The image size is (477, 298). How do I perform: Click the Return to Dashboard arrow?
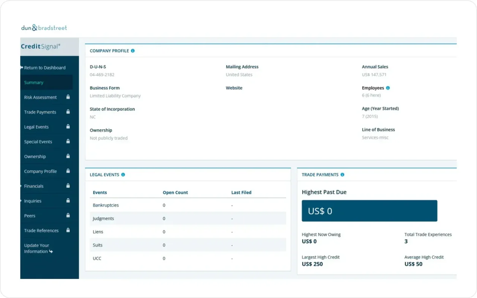tap(22, 68)
